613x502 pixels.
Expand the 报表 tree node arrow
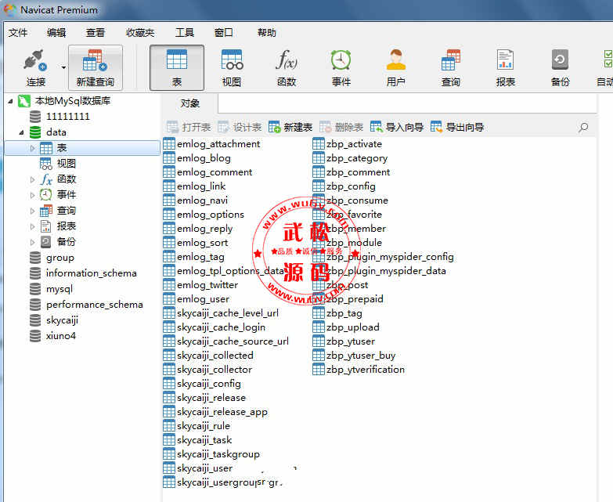[32, 226]
